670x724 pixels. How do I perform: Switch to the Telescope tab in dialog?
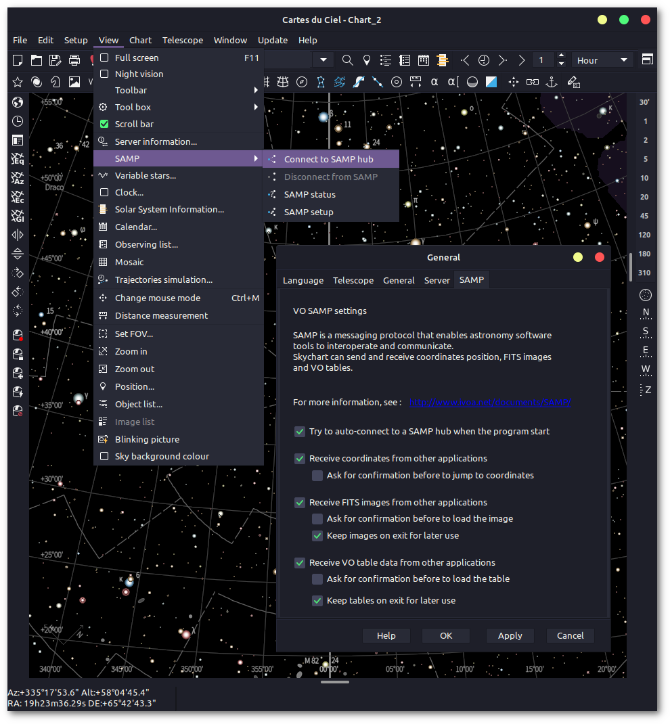[x=353, y=280]
